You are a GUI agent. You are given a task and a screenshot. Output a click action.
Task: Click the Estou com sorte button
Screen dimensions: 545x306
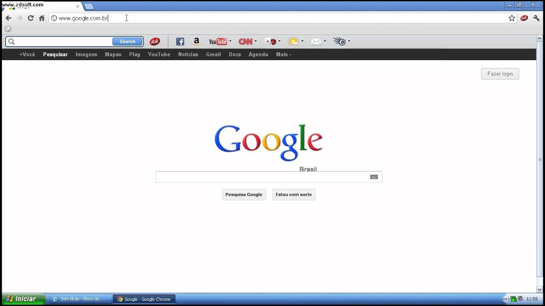click(x=294, y=195)
